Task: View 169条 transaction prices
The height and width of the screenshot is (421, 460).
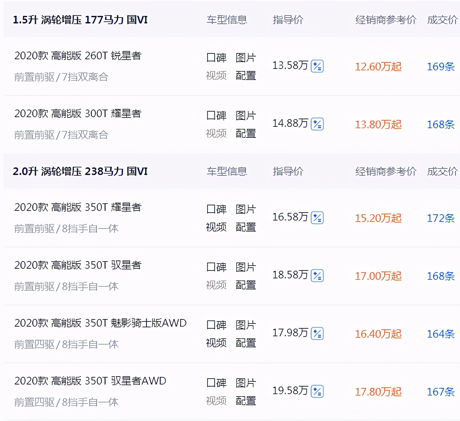Action: (441, 66)
